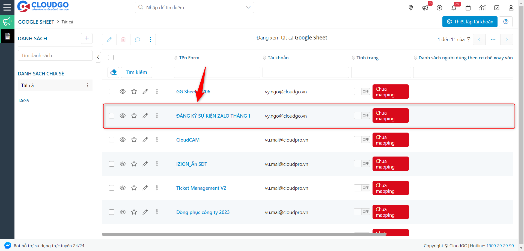Select the Tất cả shared list item
The image size is (524, 251).
28,85
